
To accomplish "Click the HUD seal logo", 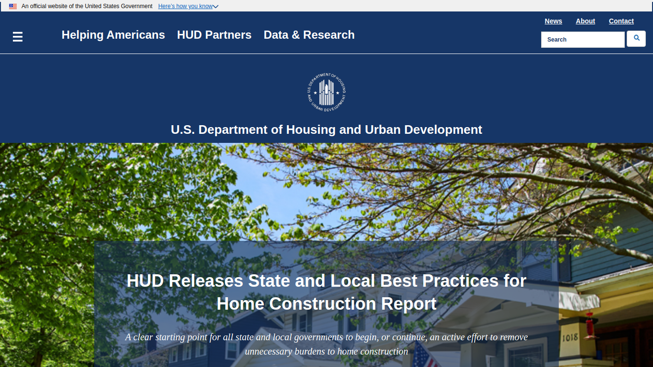I will pos(326,92).
